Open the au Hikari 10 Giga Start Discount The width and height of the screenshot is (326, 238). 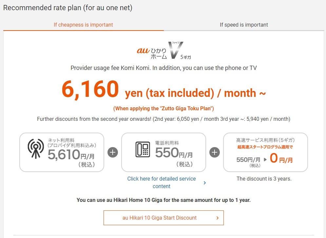(163, 217)
